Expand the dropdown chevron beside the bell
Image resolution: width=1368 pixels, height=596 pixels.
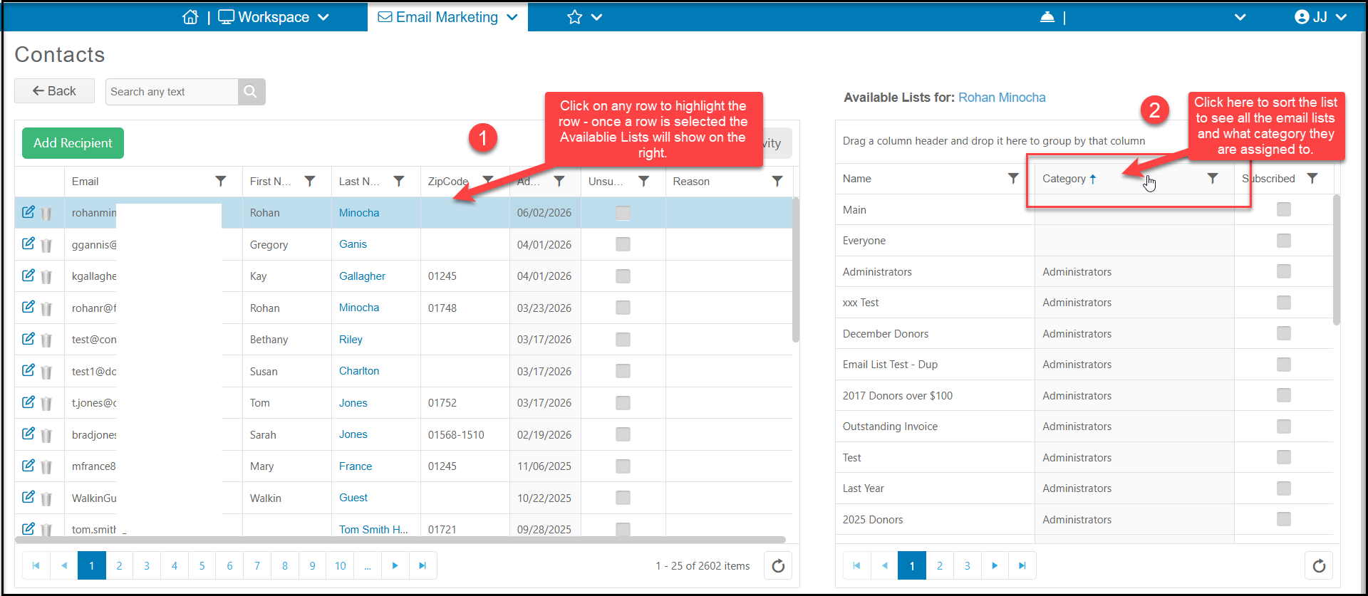tap(1240, 17)
